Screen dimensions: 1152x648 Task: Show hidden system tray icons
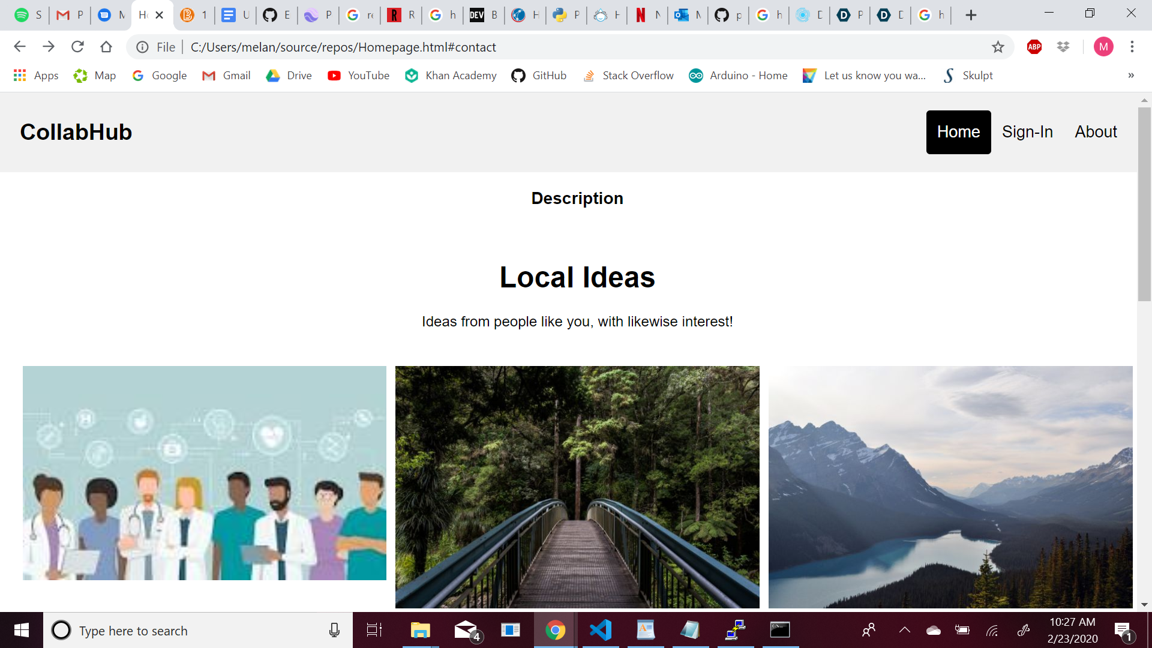(x=904, y=630)
